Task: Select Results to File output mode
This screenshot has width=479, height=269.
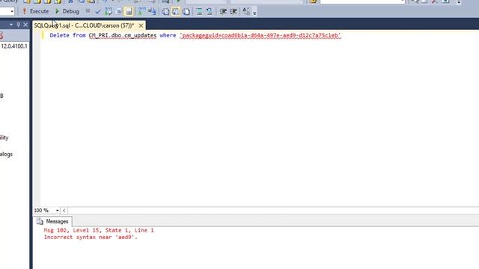Action: [x=186, y=12]
